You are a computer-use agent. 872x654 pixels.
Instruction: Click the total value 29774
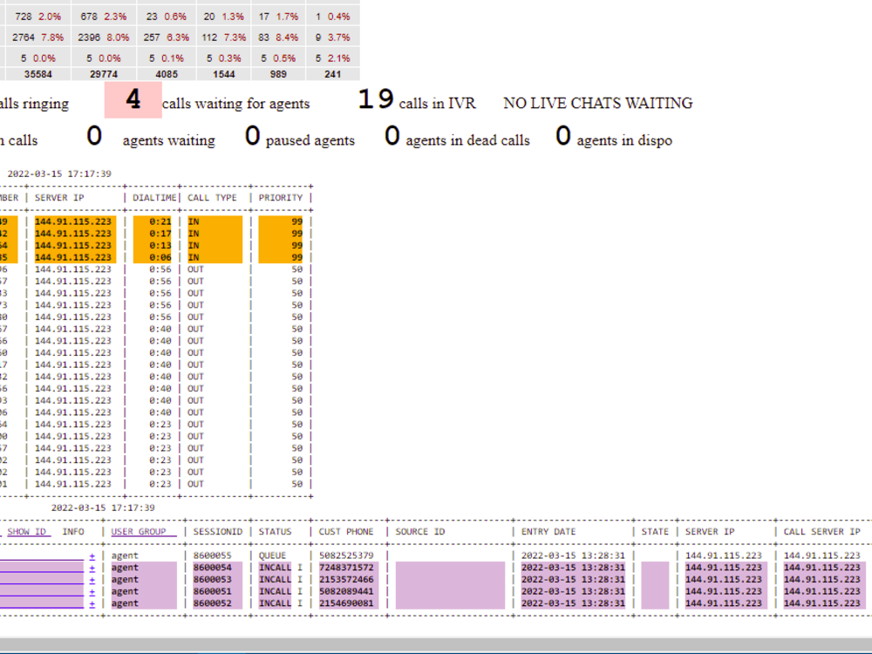[104, 74]
